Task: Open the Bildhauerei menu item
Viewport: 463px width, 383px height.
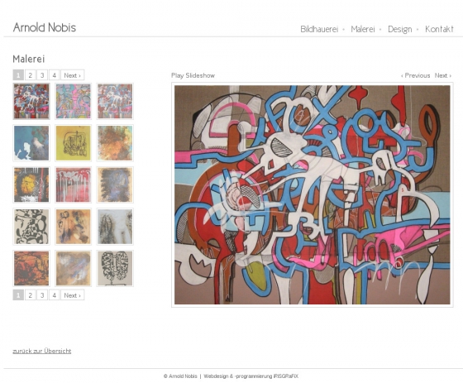Action: coord(319,29)
